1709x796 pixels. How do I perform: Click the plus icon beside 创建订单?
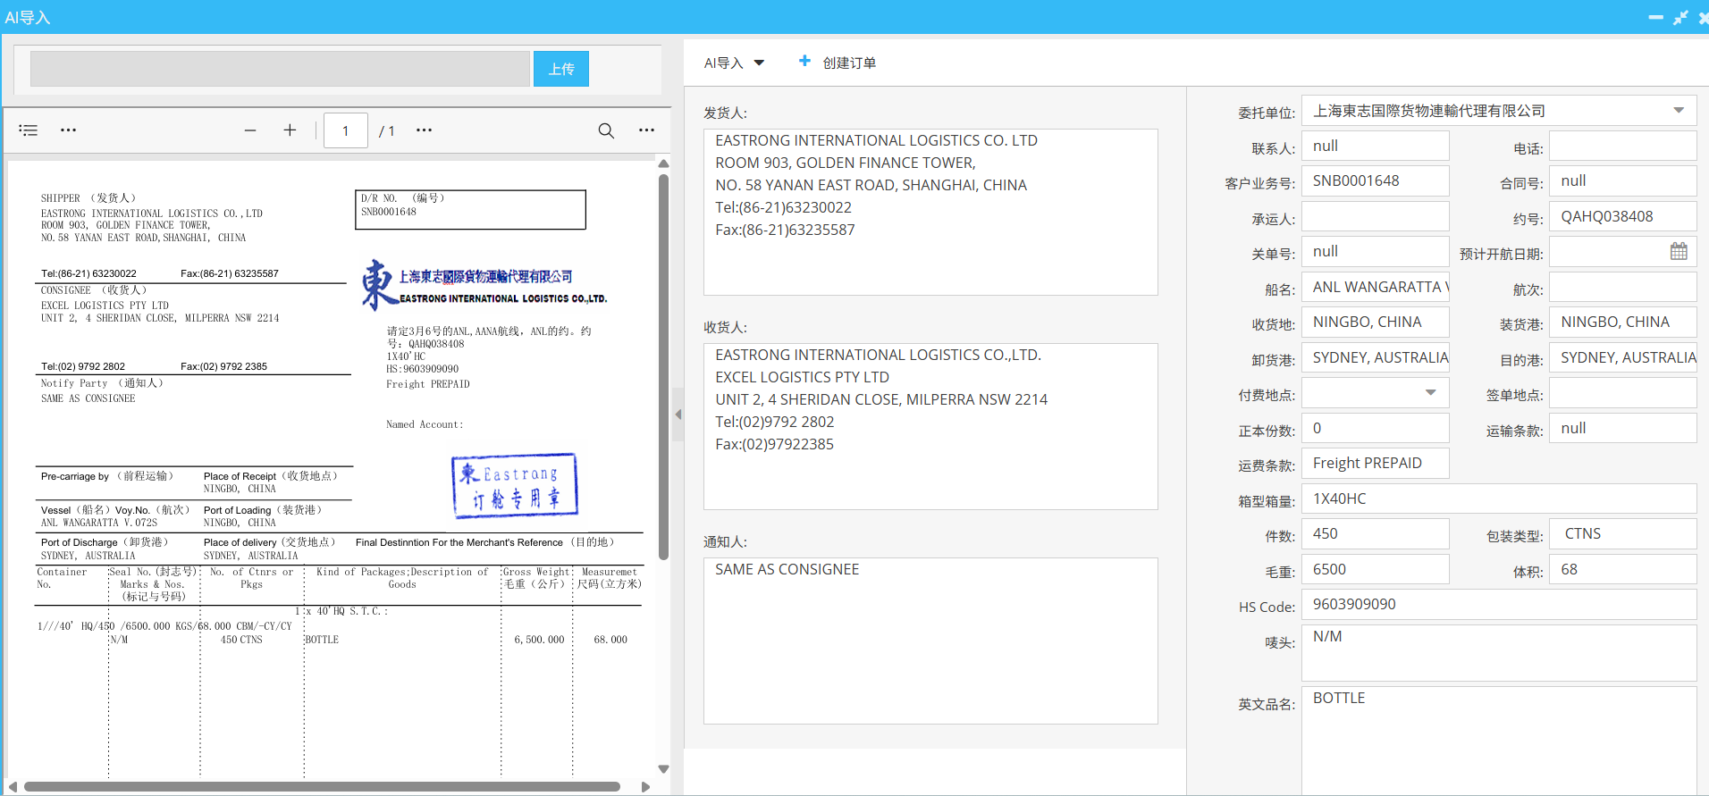tap(804, 61)
